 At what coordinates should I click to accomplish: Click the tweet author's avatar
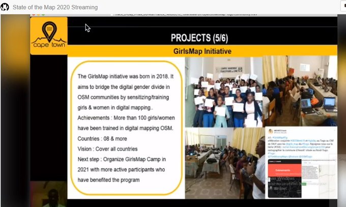[x=270, y=131]
